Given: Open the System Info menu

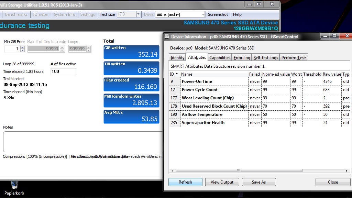Looking at the screenshot, I should (64, 14).
